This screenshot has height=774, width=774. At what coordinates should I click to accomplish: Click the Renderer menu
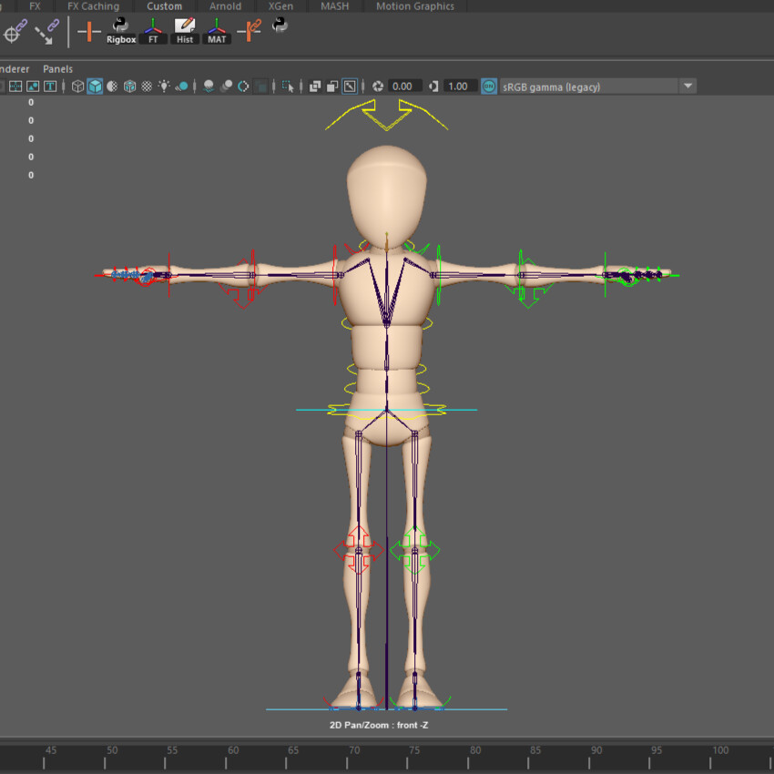click(15, 68)
